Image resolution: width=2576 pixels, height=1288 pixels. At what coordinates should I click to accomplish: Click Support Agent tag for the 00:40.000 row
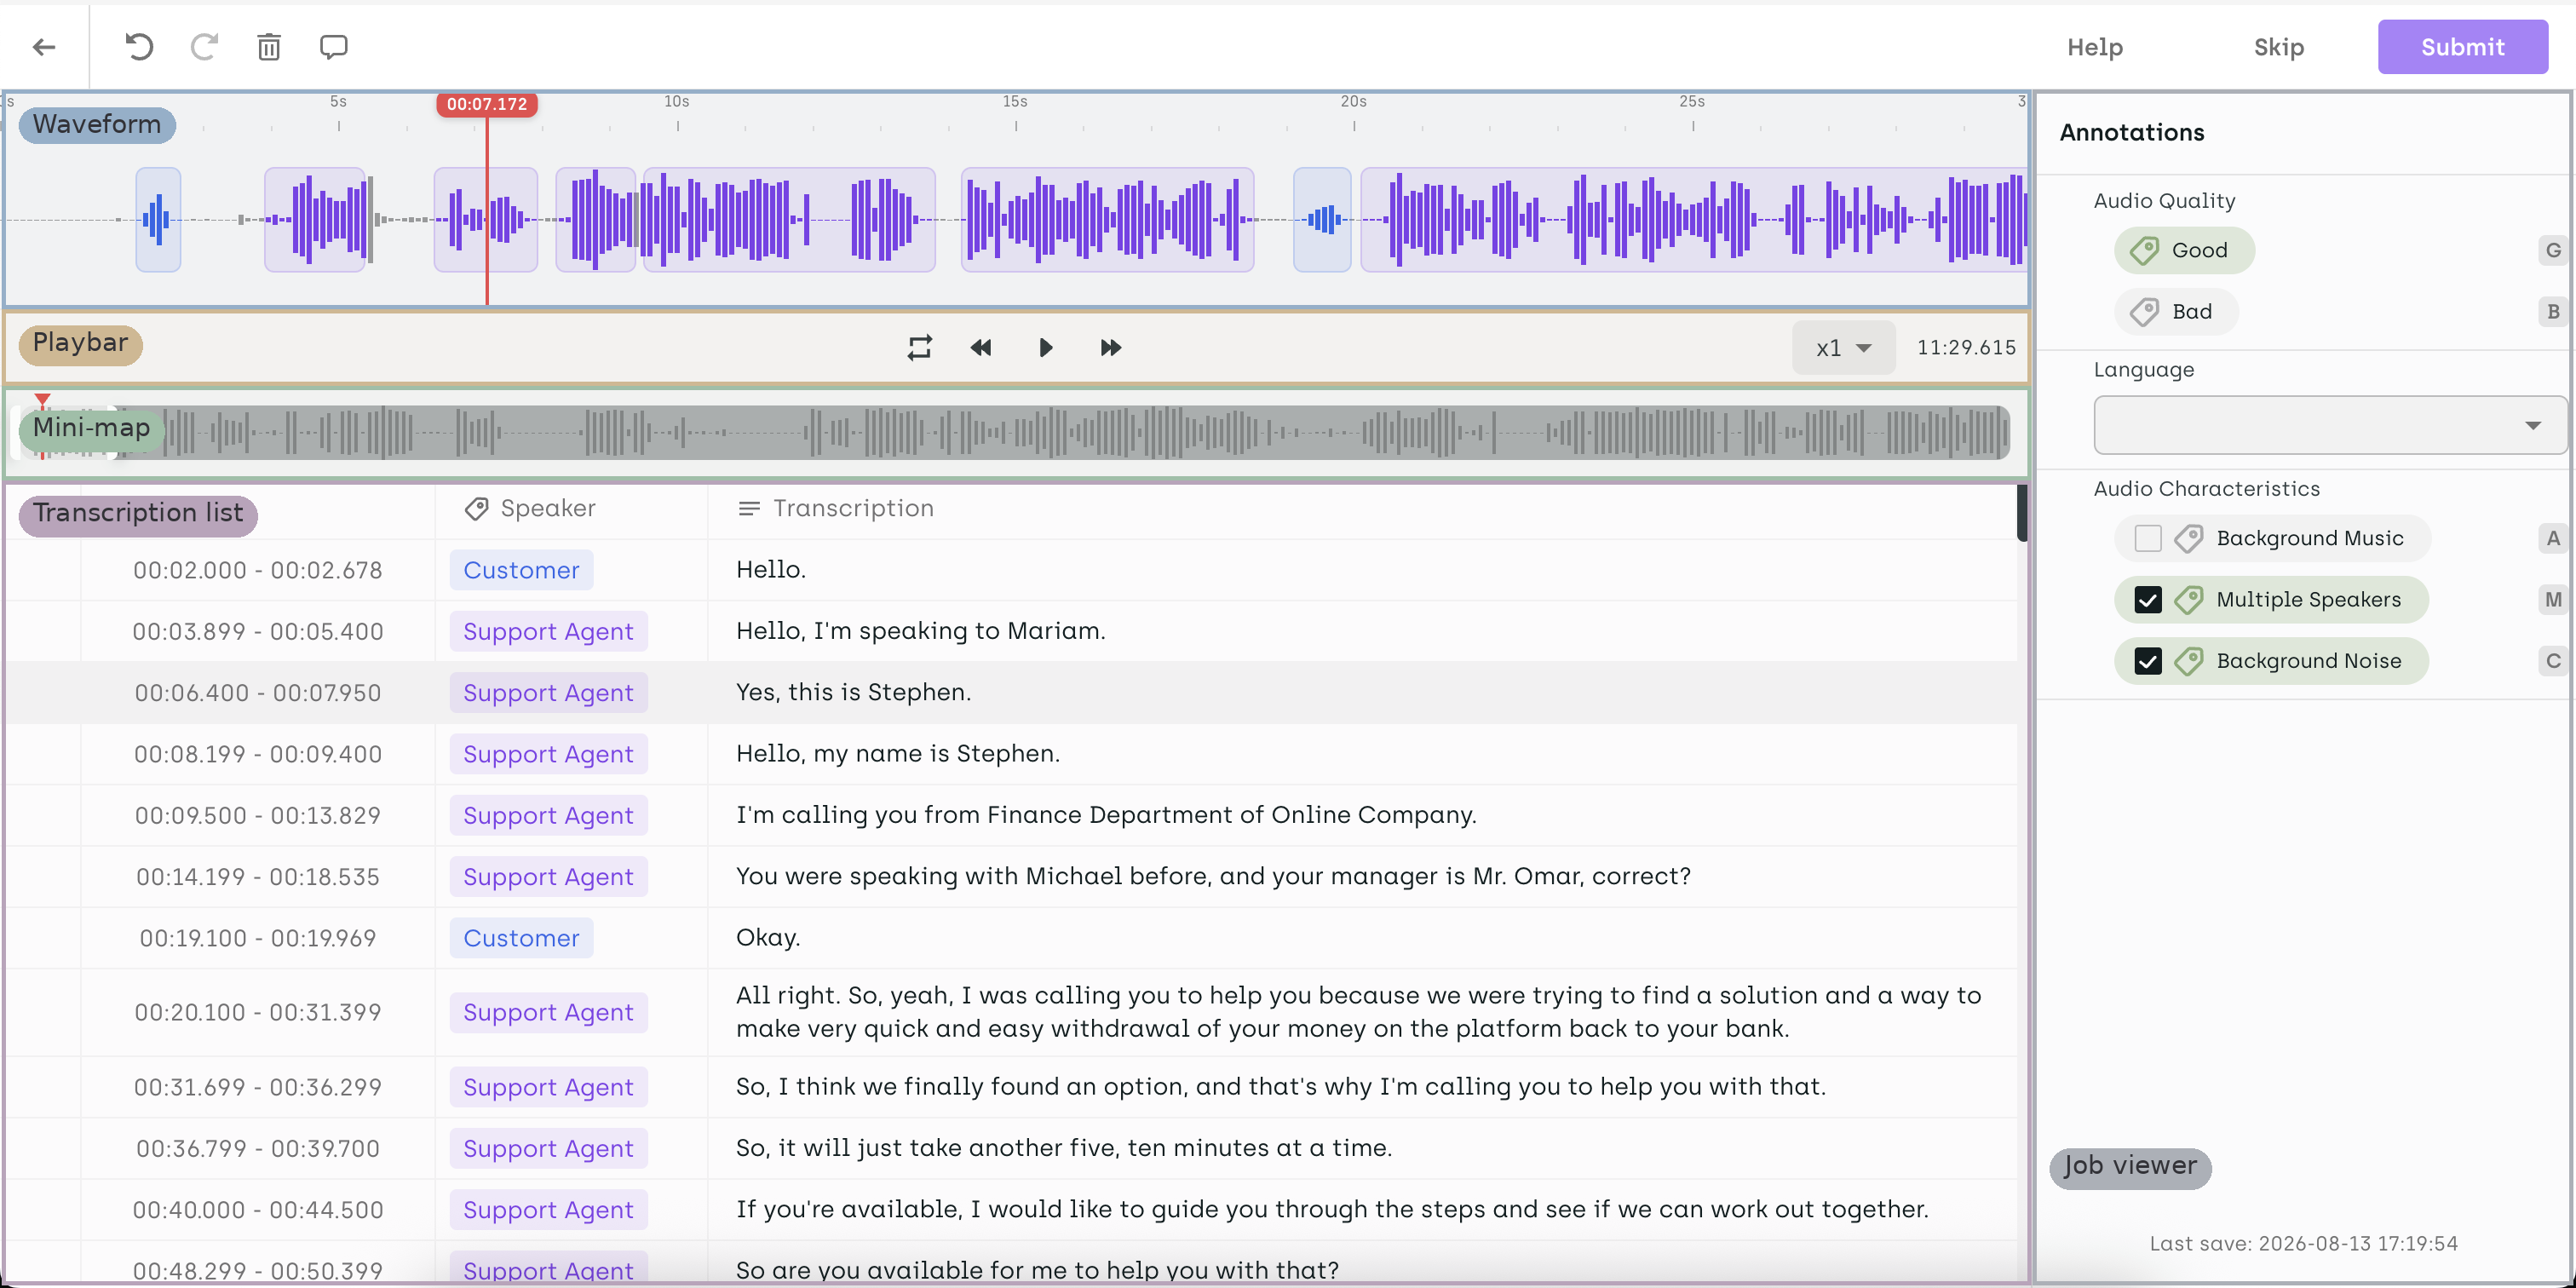click(x=548, y=1210)
